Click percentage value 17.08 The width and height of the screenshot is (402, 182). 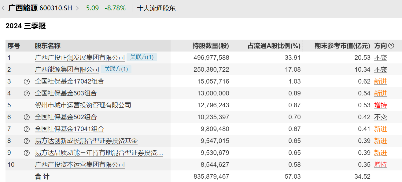tap(293, 70)
